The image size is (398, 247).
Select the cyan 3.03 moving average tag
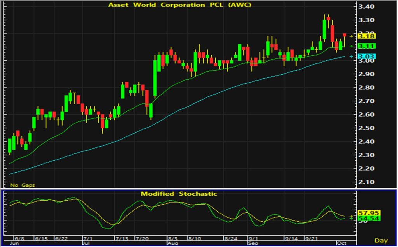point(367,56)
